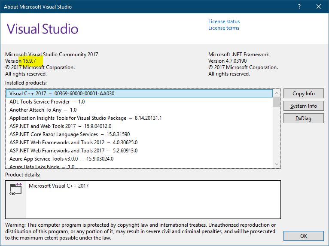Select ASP.NET Web Frameworks and Tools 2017
The width and height of the screenshot is (329, 246).
139,151
